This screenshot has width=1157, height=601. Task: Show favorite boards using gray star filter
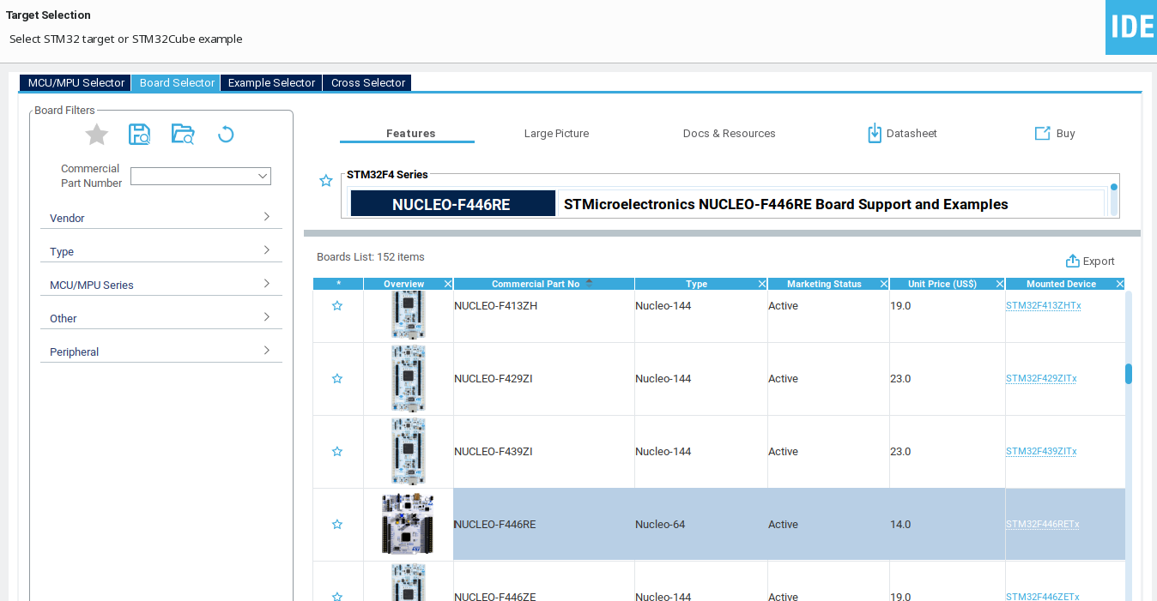pyautogui.click(x=97, y=135)
